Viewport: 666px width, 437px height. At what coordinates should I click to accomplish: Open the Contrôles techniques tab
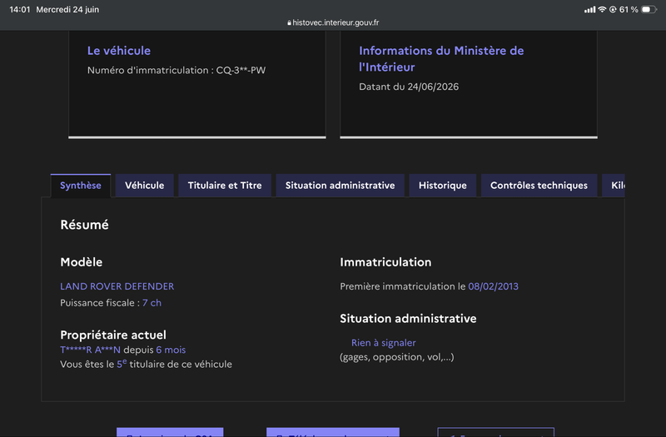pyautogui.click(x=539, y=186)
